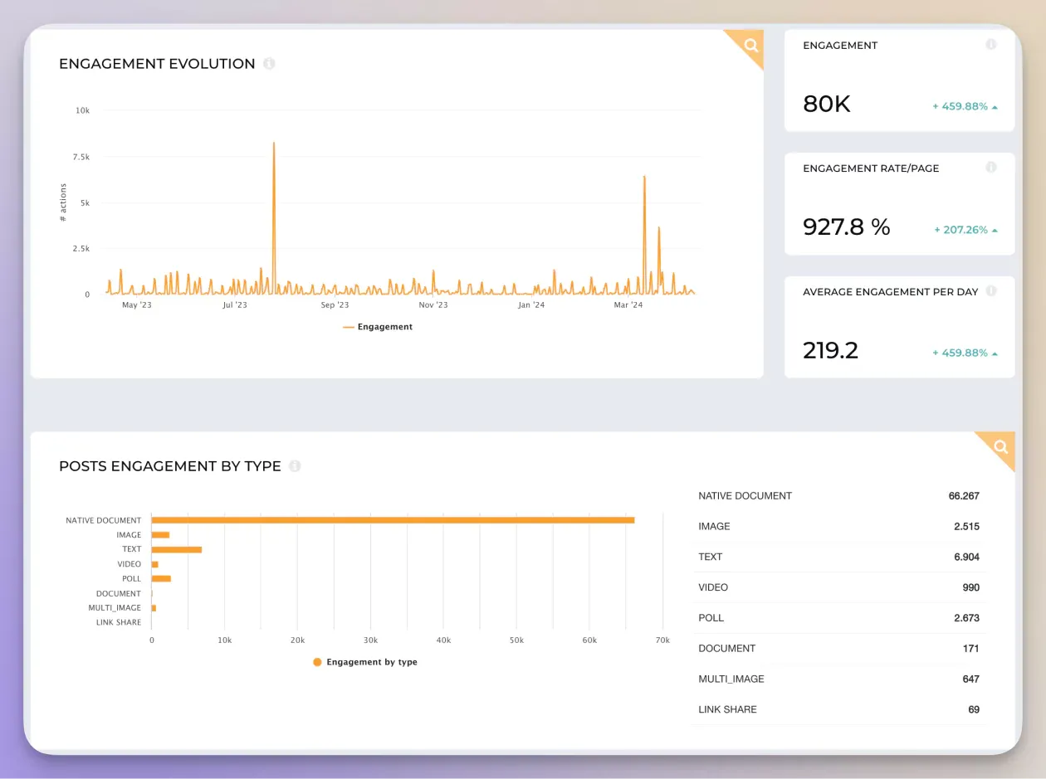Viewport: 1046px width, 779px height.
Task: Click the Sep '23 label on timeline axis
Action: click(x=335, y=305)
